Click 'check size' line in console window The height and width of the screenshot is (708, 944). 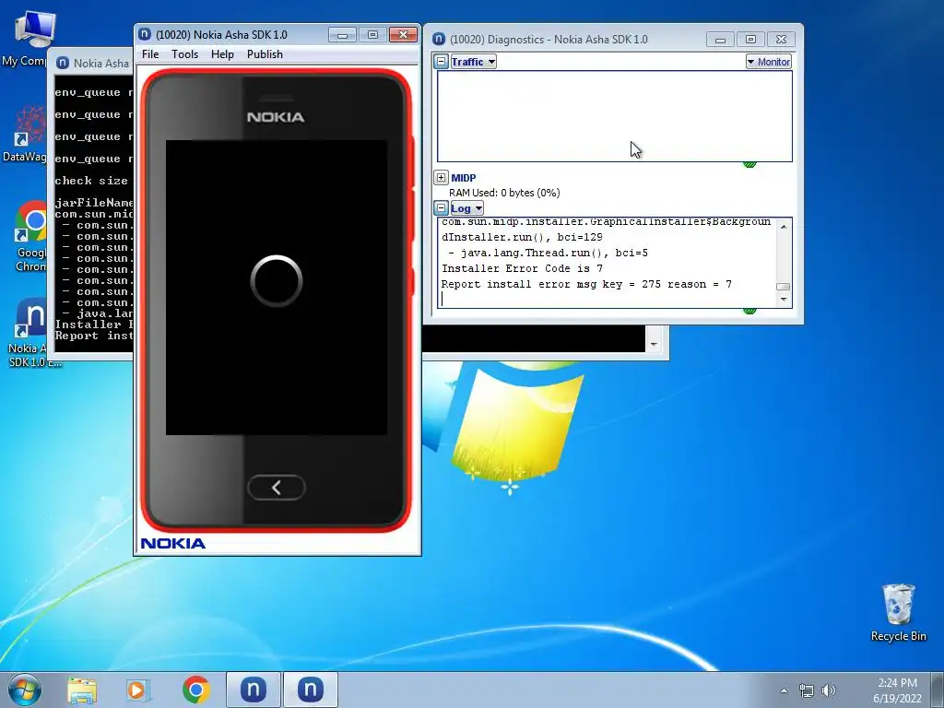click(x=91, y=181)
